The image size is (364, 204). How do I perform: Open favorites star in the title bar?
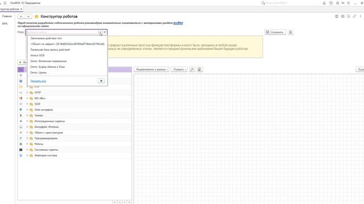(x=337, y=3)
